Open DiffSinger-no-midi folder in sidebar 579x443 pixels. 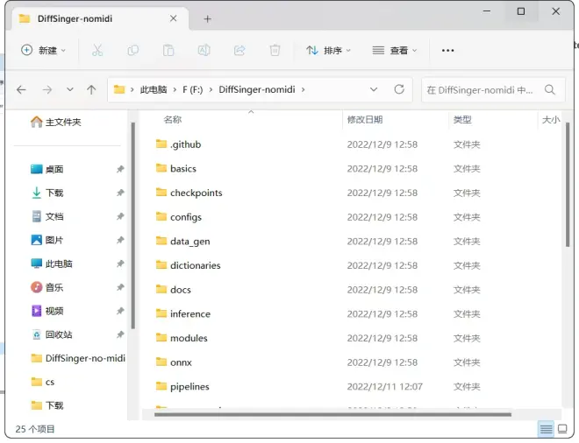point(78,358)
